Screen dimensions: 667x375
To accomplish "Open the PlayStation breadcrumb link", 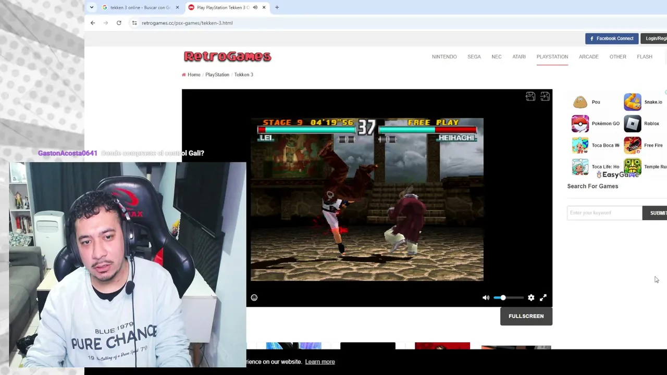I will click(x=217, y=74).
